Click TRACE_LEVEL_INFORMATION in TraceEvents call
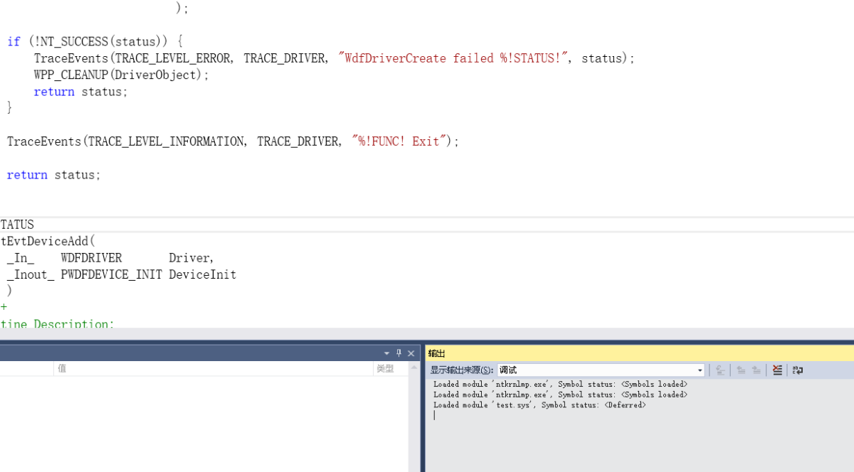854x472 pixels. pos(166,141)
